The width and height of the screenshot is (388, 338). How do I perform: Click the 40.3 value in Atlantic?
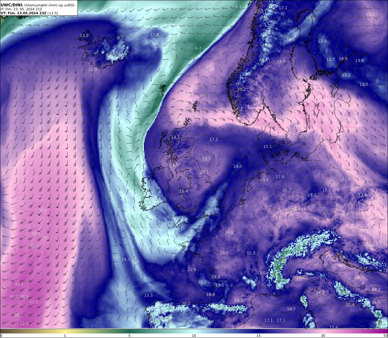[35, 246]
